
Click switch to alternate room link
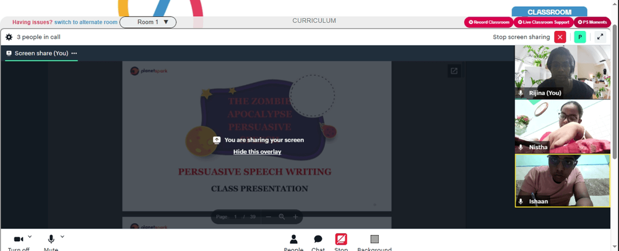tap(85, 22)
